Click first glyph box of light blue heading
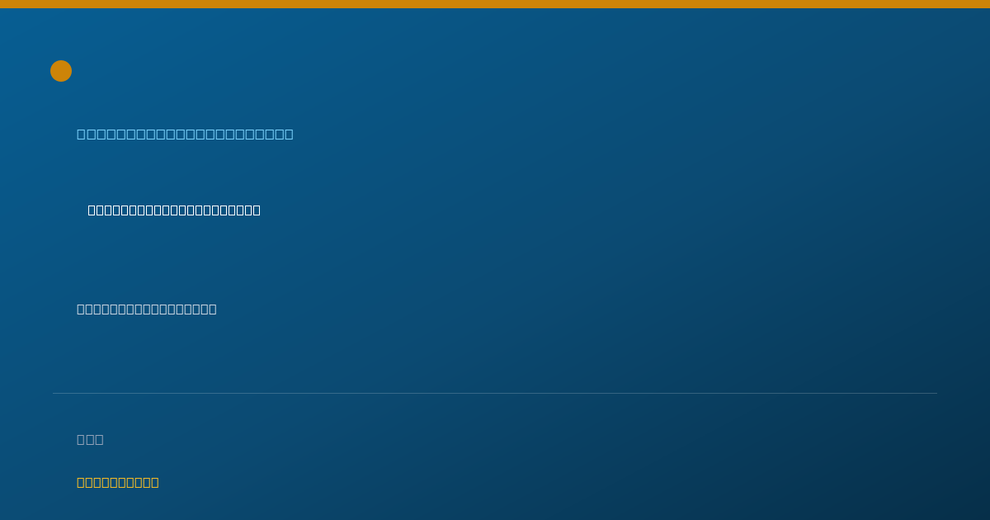990x520 pixels. click(82, 134)
